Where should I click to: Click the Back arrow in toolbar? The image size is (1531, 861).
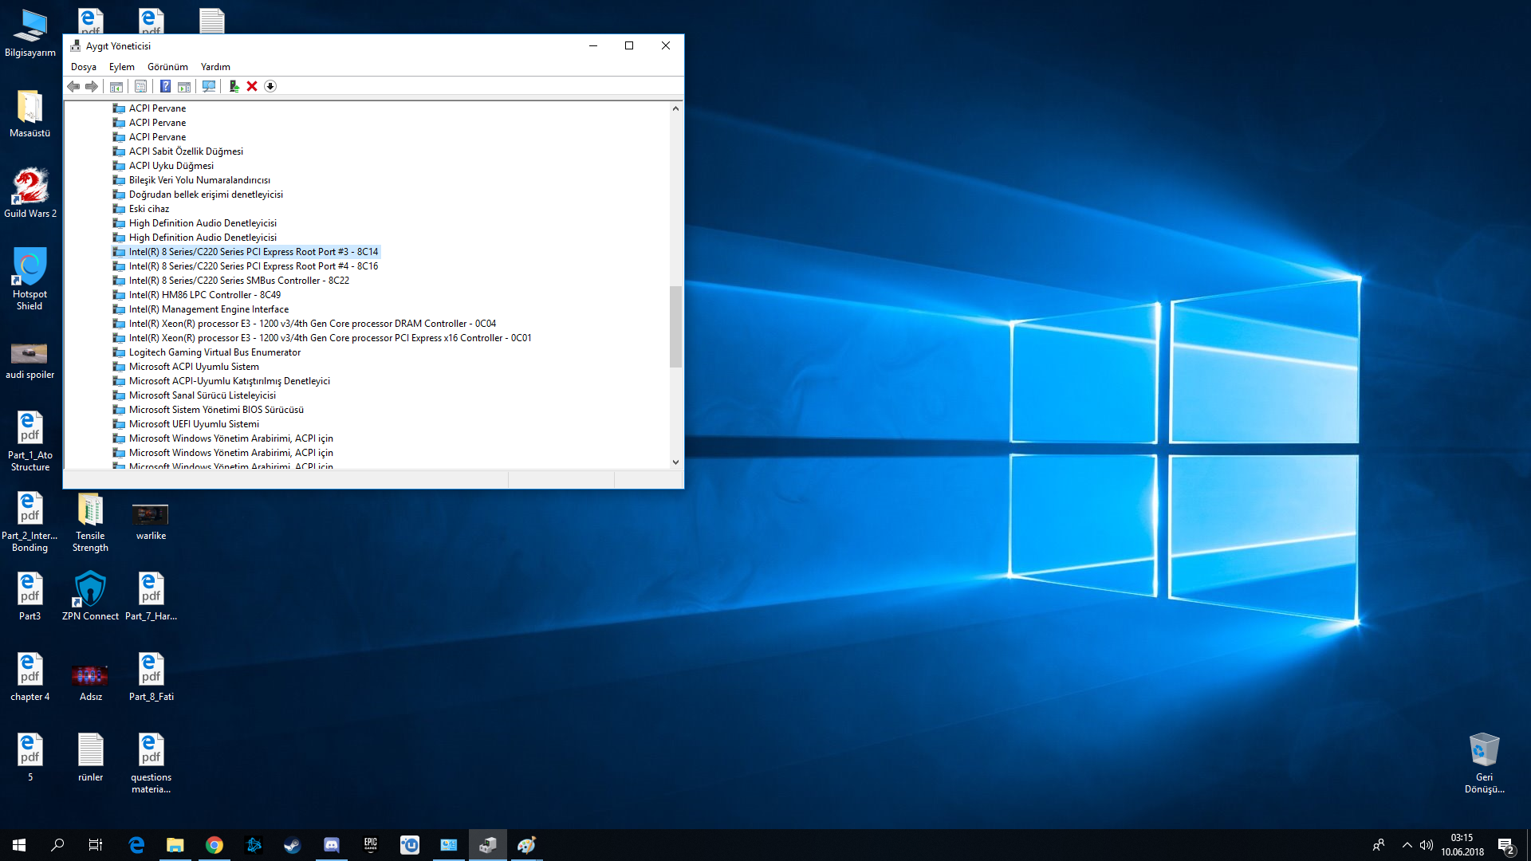pos(73,86)
